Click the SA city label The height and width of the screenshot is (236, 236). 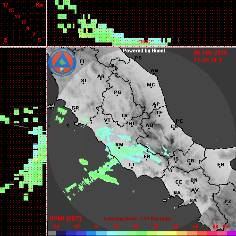coord(193,201)
